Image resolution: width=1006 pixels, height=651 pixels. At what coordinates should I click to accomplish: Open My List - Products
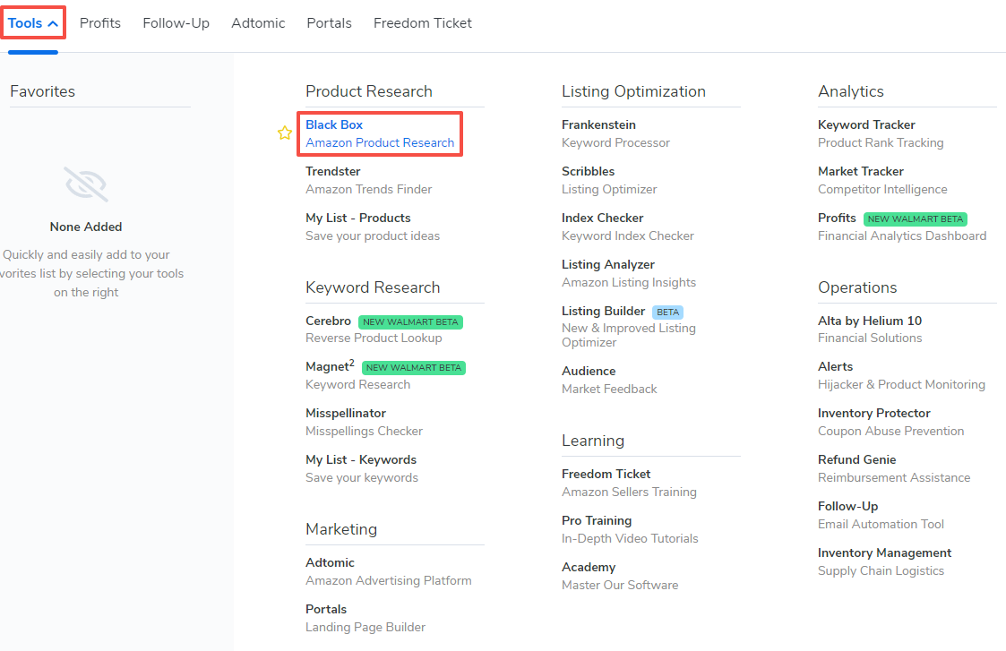coord(372,227)
